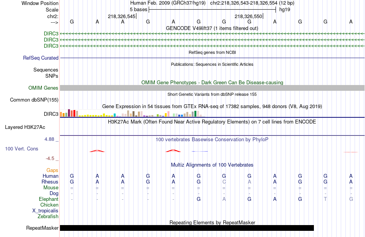The height and width of the screenshot is (237, 365).
Task: Click the orange Gaps label
Action: (52, 170)
